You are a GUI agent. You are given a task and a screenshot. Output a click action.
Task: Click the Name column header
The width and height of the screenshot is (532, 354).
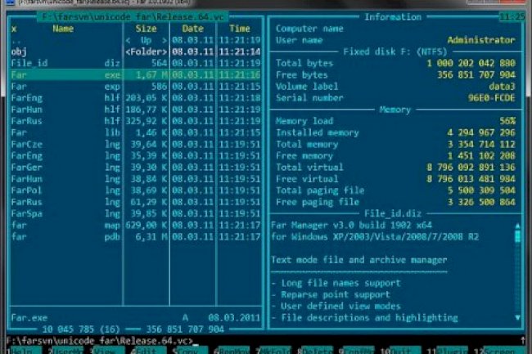[63, 28]
